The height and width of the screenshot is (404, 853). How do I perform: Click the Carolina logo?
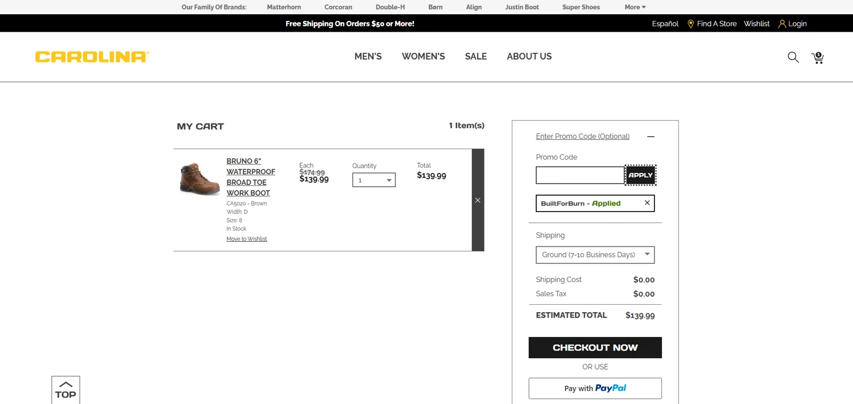pyautogui.click(x=92, y=57)
